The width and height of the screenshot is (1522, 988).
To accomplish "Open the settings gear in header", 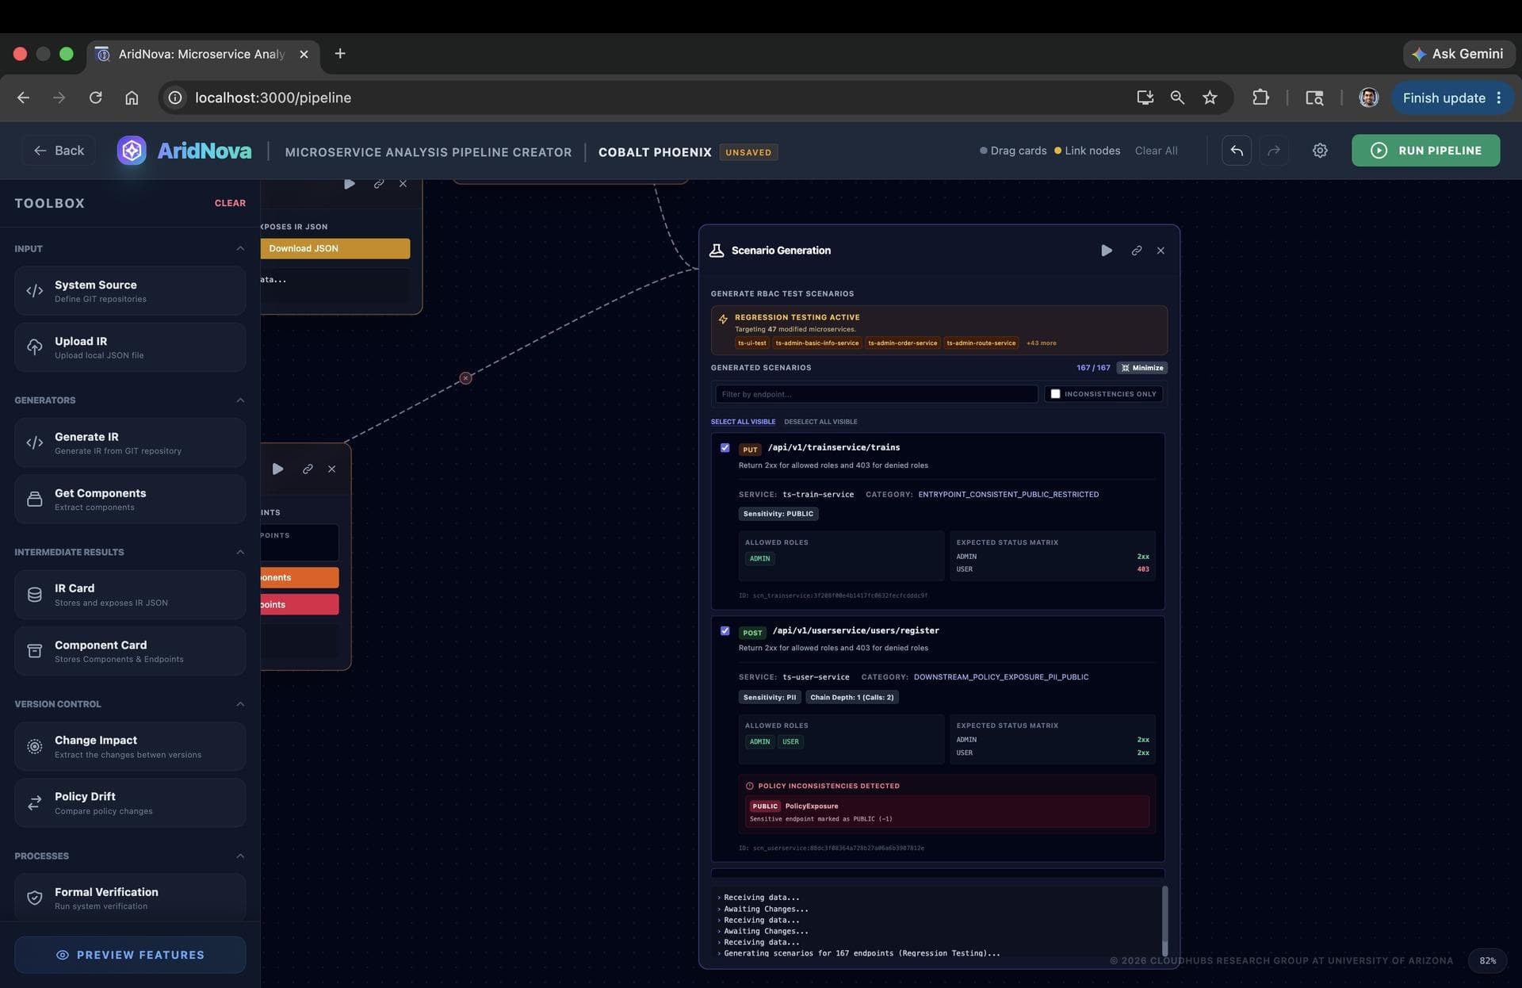I will [1320, 151].
